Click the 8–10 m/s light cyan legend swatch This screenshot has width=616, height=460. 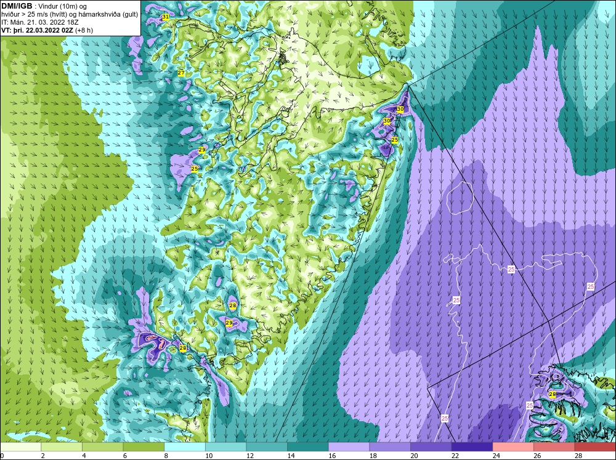tap(185, 446)
